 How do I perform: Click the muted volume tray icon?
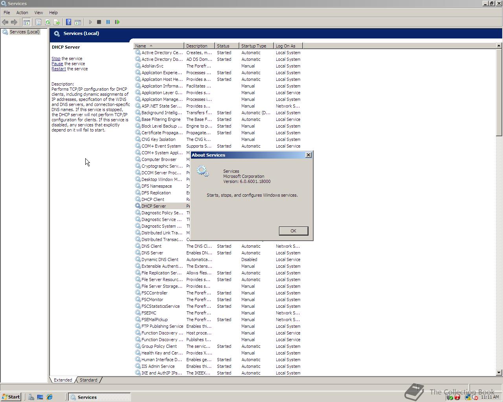[x=475, y=397]
